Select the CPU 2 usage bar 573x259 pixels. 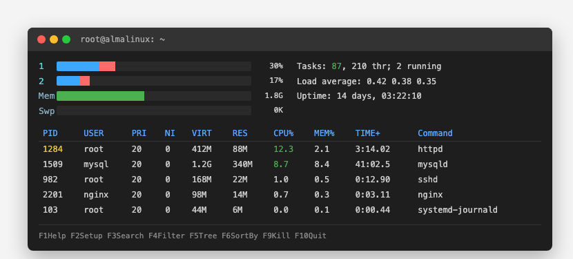pyautogui.click(x=154, y=81)
